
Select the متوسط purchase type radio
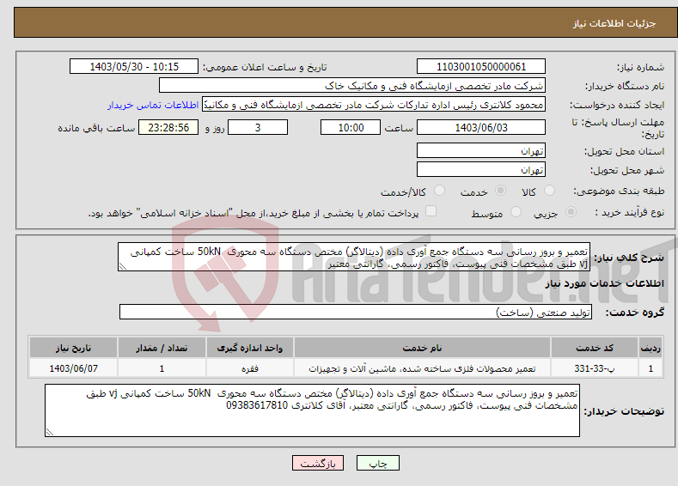click(516, 212)
